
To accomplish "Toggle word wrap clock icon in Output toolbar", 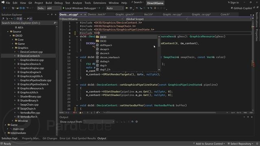I will point(136,122).
